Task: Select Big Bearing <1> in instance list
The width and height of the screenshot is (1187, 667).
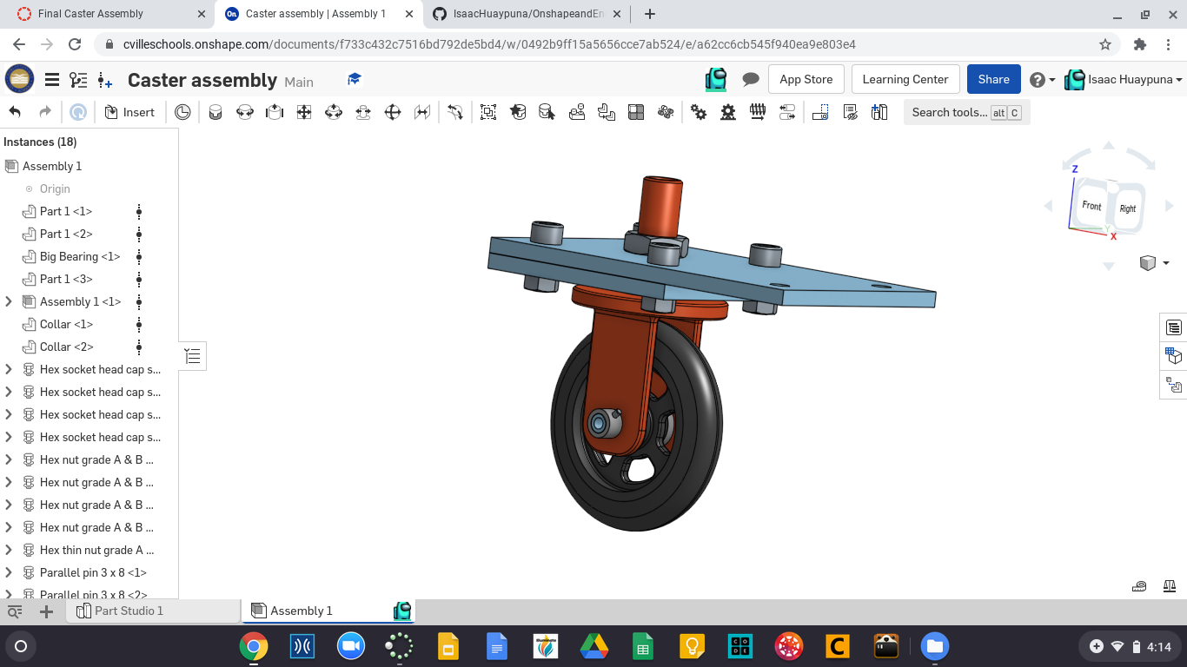Action: click(x=80, y=256)
